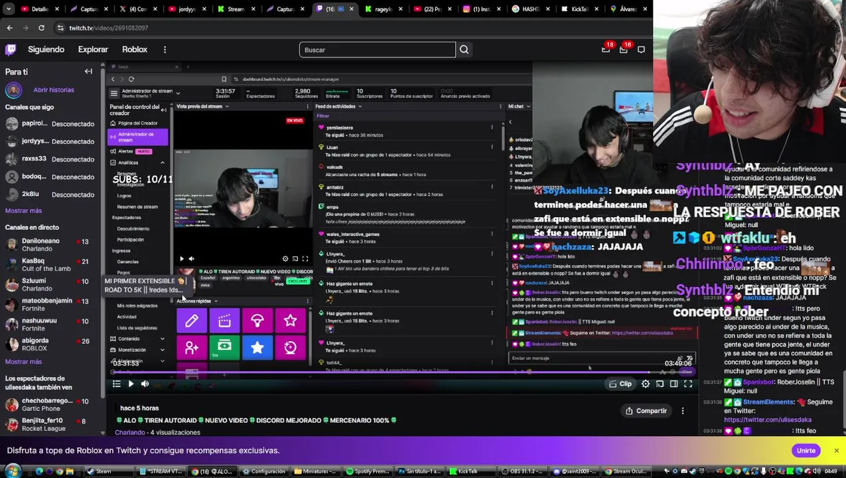The image size is (846, 478).
Task: Open Windows Start button
Action: coord(13,471)
